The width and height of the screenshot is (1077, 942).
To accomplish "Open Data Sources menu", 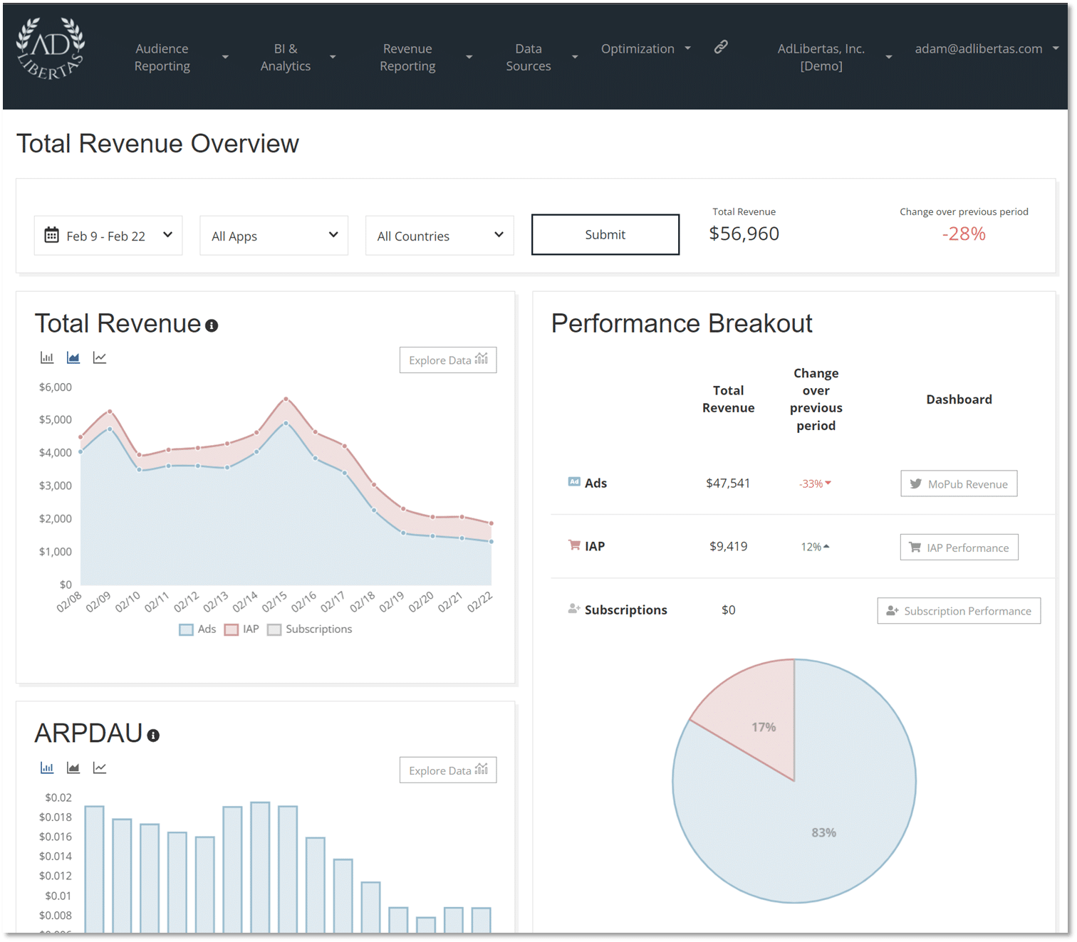I will (x=529, y=57).
